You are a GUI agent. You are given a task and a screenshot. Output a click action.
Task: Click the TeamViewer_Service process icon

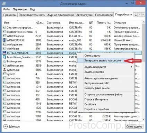5,57
